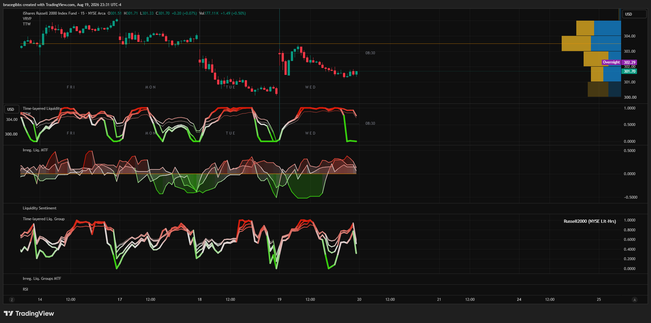Viewport: 651px width, 323px height.
Task: Click the 0.6000 scale value
Action: click(630, 240)
